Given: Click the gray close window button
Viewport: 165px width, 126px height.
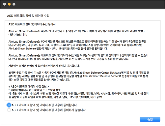Looking at the screenshot, I should click(5, 4).
